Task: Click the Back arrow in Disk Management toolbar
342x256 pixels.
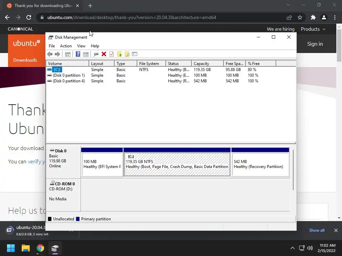Action: click(50, 54)
